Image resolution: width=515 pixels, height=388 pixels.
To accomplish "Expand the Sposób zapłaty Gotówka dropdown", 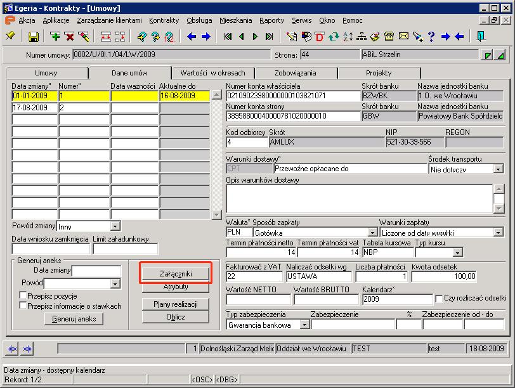I will [372, 233].
